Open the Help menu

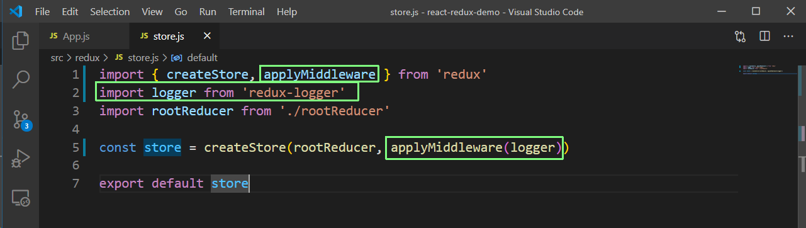(287, 12)
